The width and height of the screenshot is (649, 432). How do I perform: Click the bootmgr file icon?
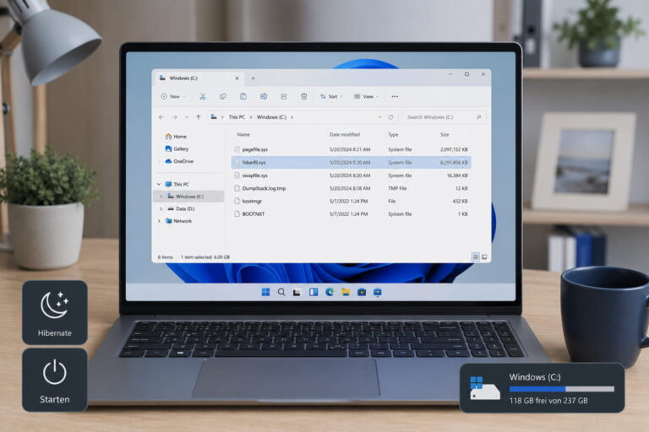point(237,202)
